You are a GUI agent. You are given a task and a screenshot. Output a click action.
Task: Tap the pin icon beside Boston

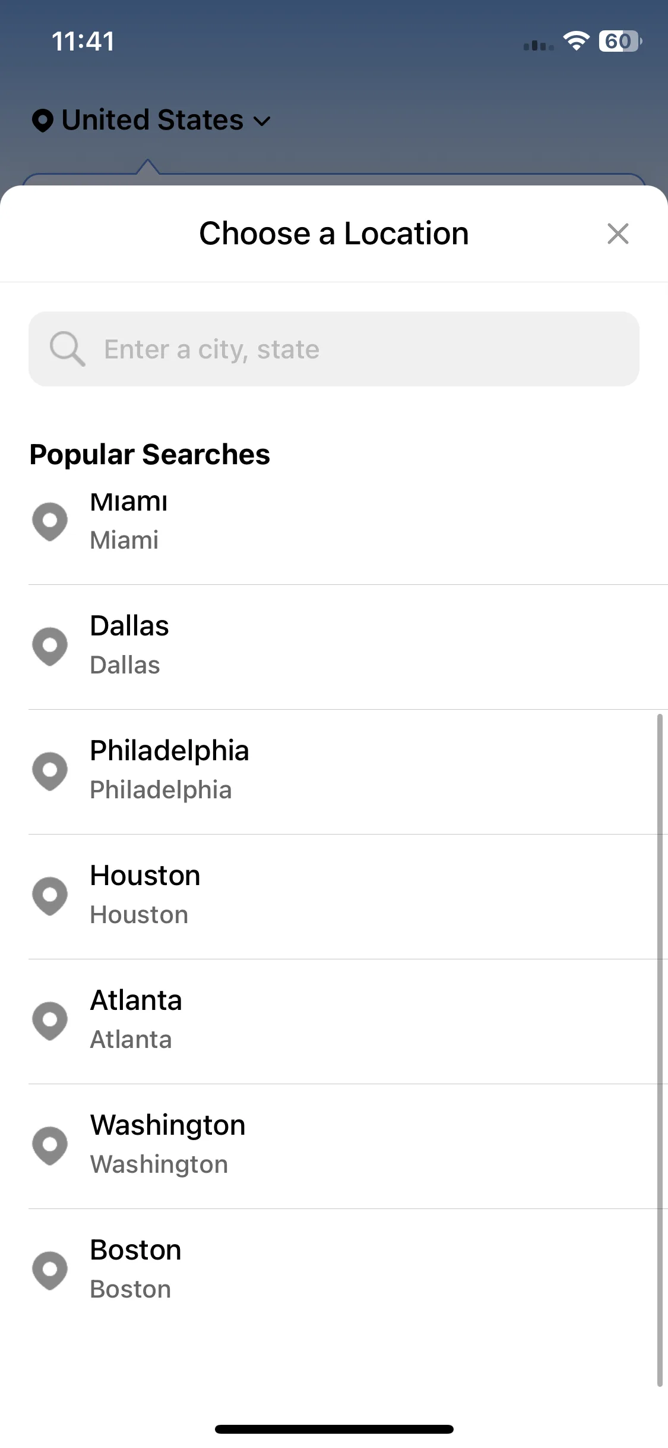pyautogui.click(x=50, y=1270)
